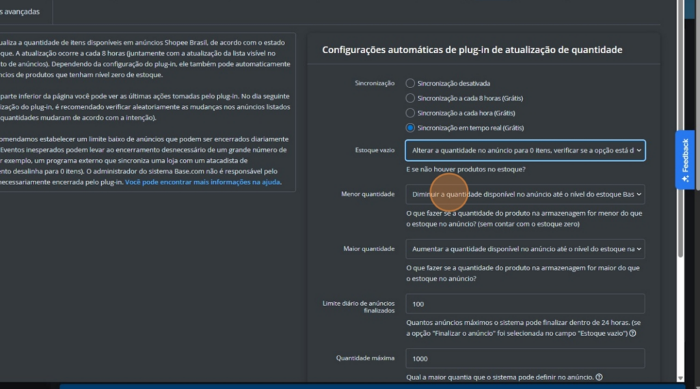
Task: Select "Sincronização desativada" radio option
Action: [410, 83]
